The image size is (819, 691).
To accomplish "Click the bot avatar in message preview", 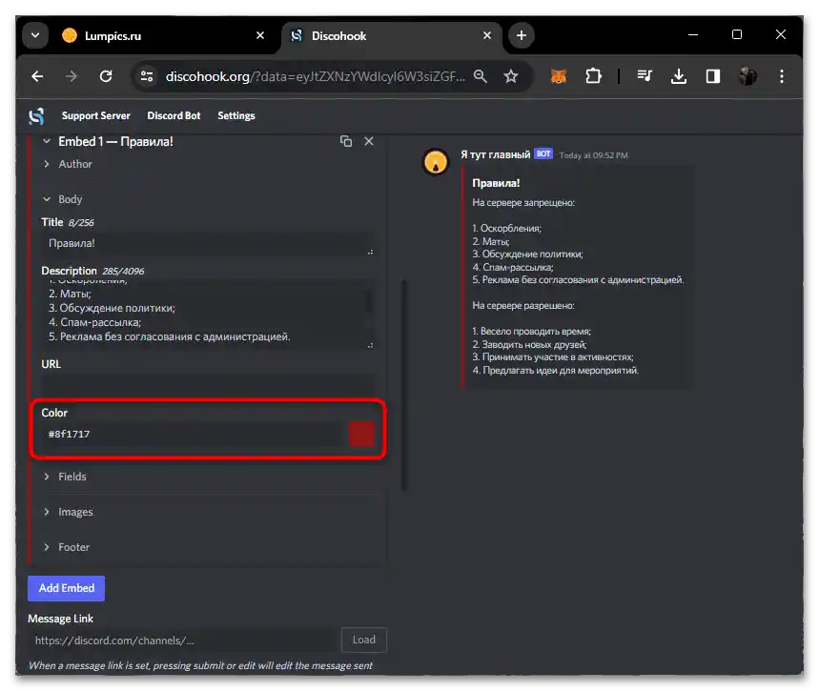I will pos(436,162).
